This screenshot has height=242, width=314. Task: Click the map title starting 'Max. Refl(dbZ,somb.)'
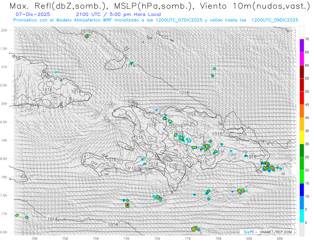[x=159, y=6]
